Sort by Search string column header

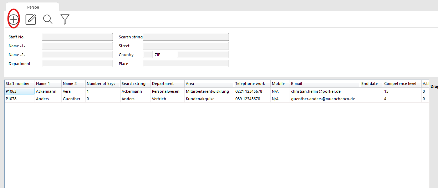coord(136,84)
